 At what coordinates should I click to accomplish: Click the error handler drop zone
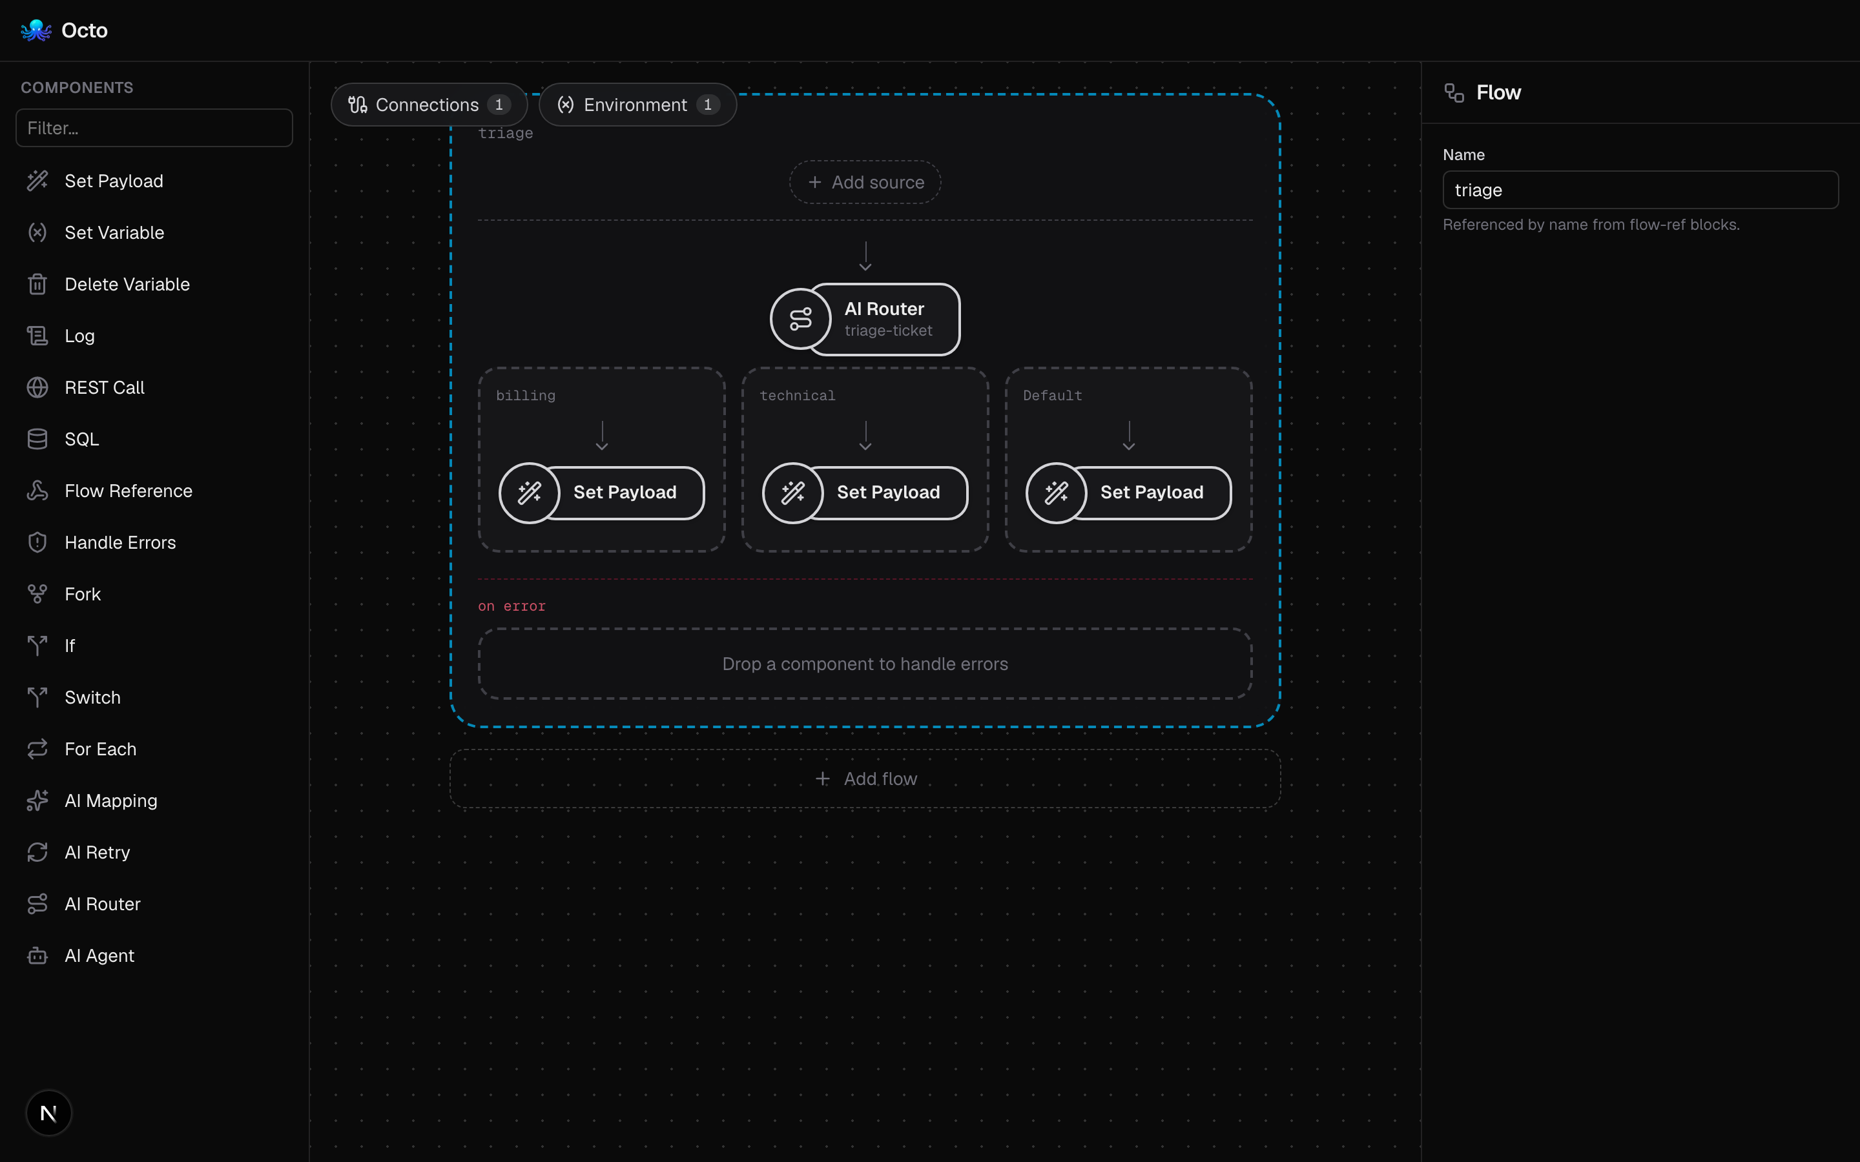pos(865,663)
